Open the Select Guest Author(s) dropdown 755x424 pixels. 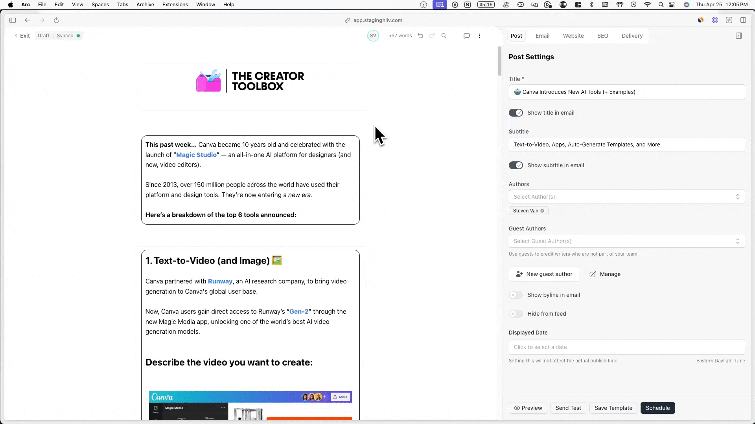pyautogui.click(x=627, y=241)
